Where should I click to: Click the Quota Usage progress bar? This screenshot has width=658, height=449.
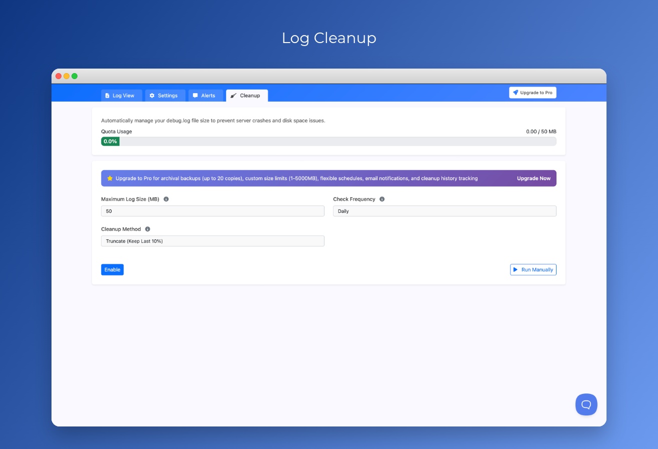click(328, 142)
